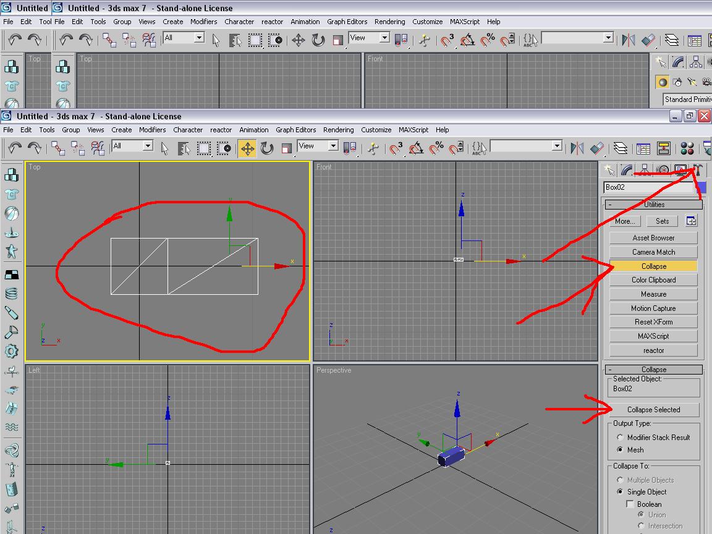Viewport: 712px width, 534px height.
Task: Open the Material Editor in front window
Action: 687,148
